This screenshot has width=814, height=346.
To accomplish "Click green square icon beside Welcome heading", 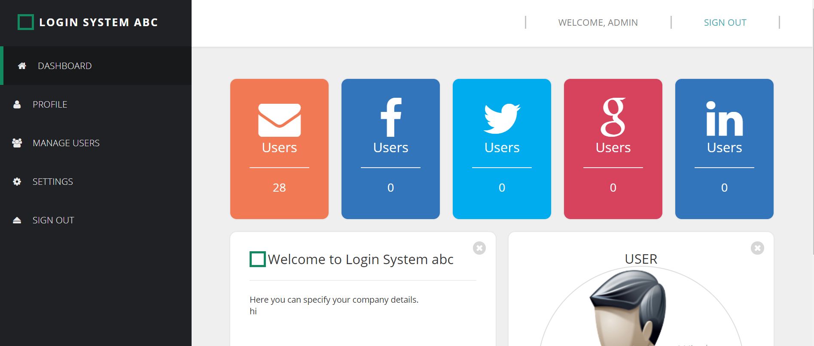I will tap(258, 259).
